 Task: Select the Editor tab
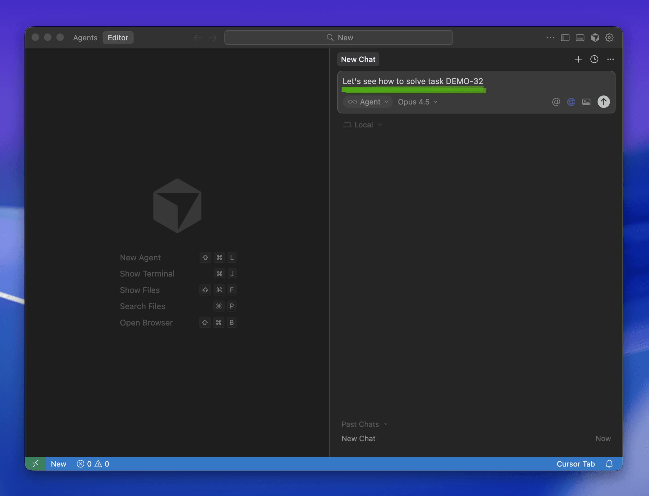[118, 38]
